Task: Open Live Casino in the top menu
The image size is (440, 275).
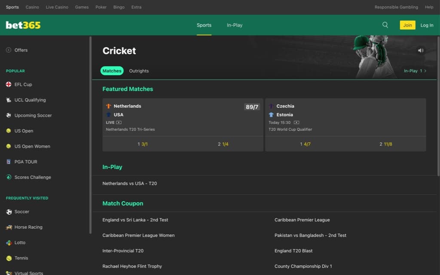Action: (x=57, y=7)
